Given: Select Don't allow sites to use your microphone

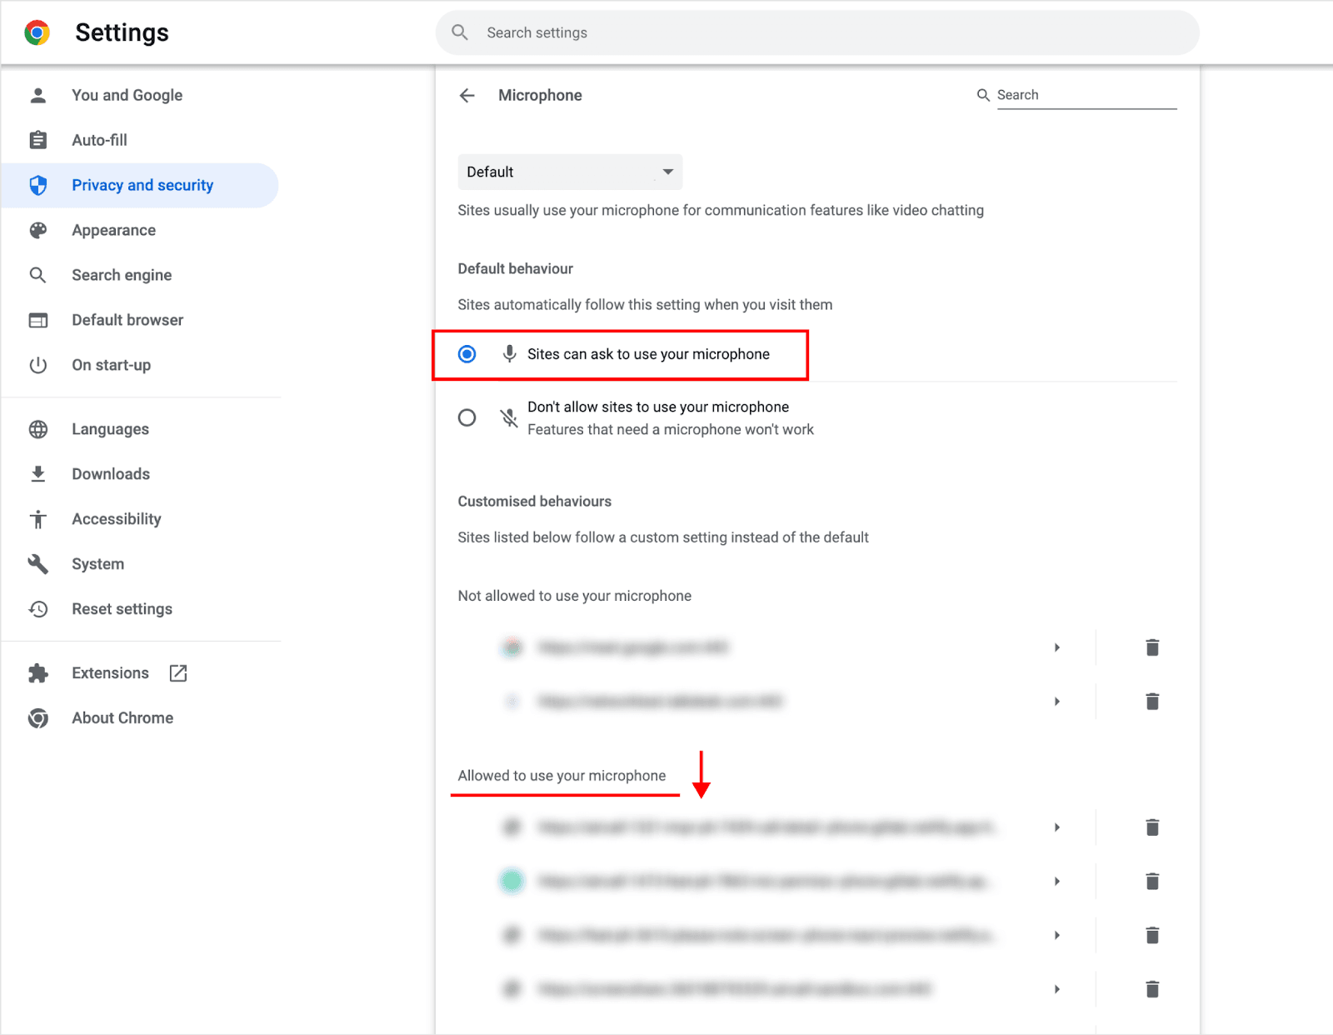Looking at the screenshot, I should click(467, 417).
